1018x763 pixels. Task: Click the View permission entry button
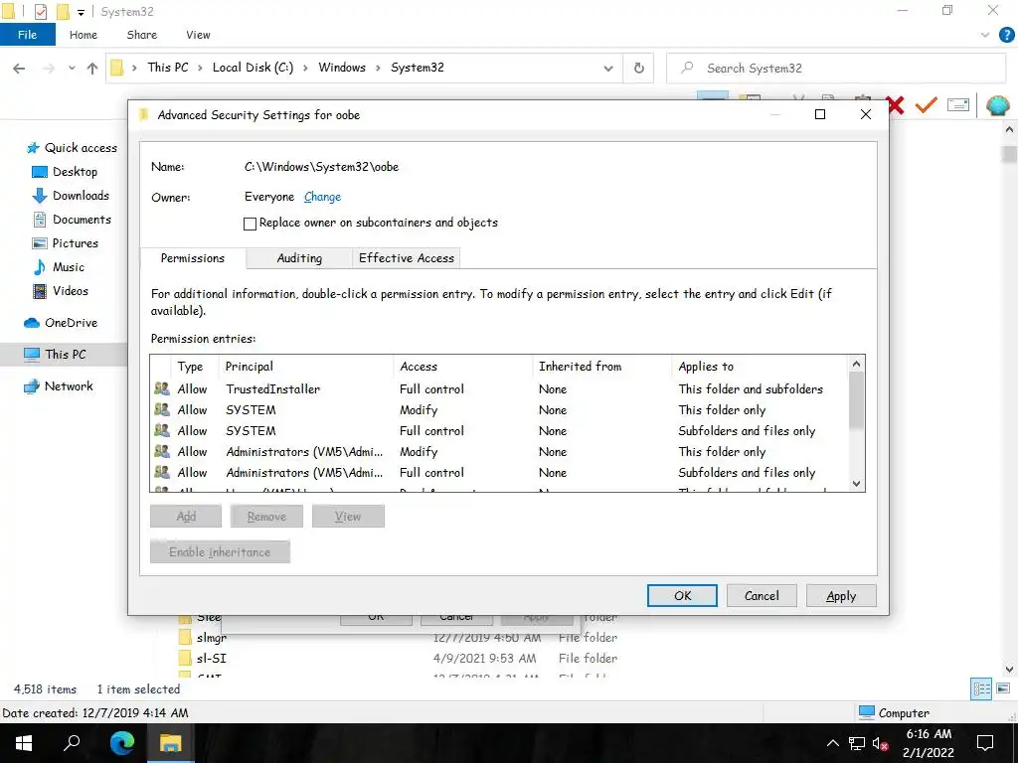[348, 517]
